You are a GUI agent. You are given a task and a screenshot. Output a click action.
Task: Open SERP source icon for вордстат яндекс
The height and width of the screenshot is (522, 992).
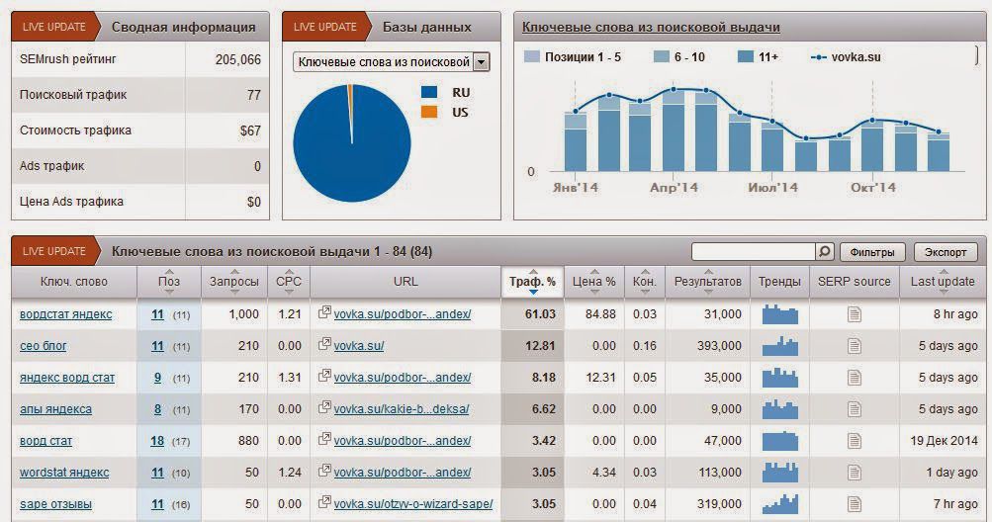coord(855,314)
